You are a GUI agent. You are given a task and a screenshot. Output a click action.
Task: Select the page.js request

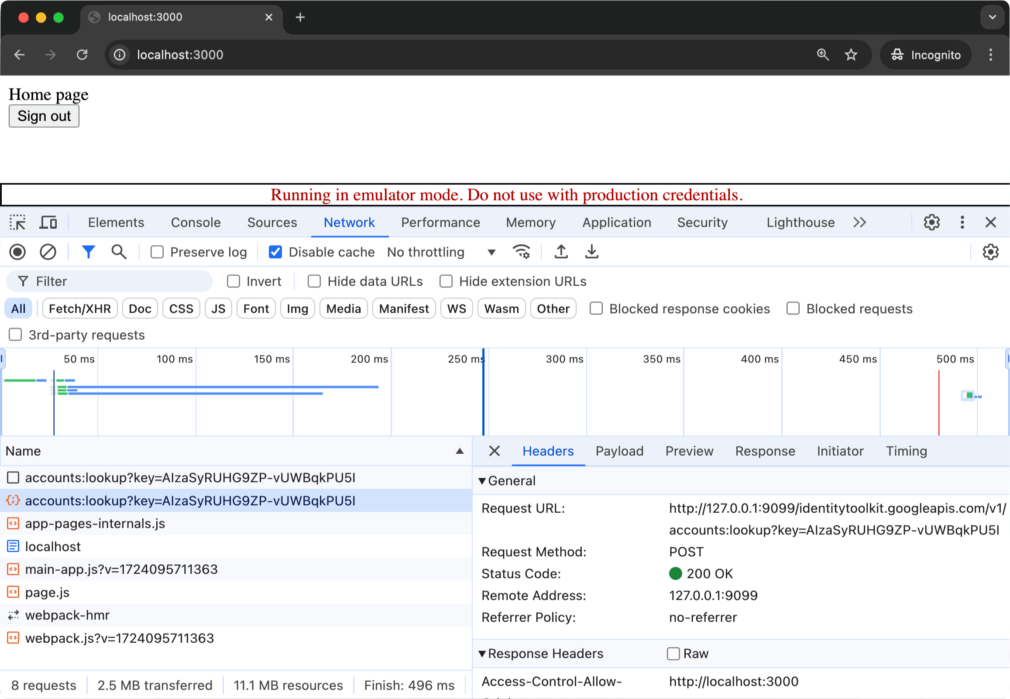[236, 593]
